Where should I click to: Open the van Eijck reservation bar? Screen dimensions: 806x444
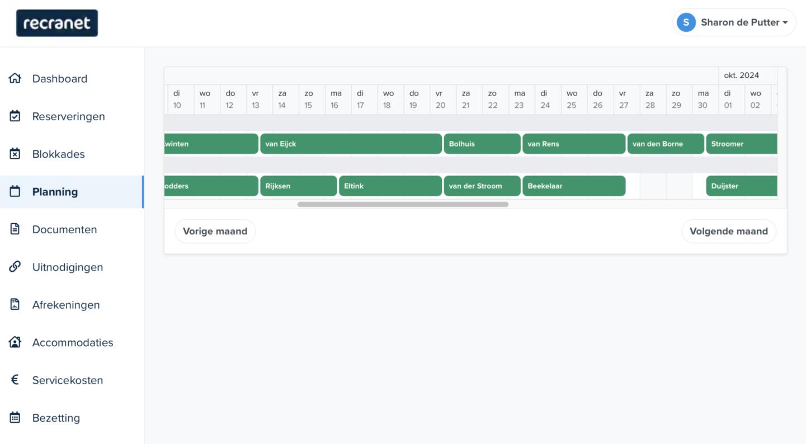(351, 144)
